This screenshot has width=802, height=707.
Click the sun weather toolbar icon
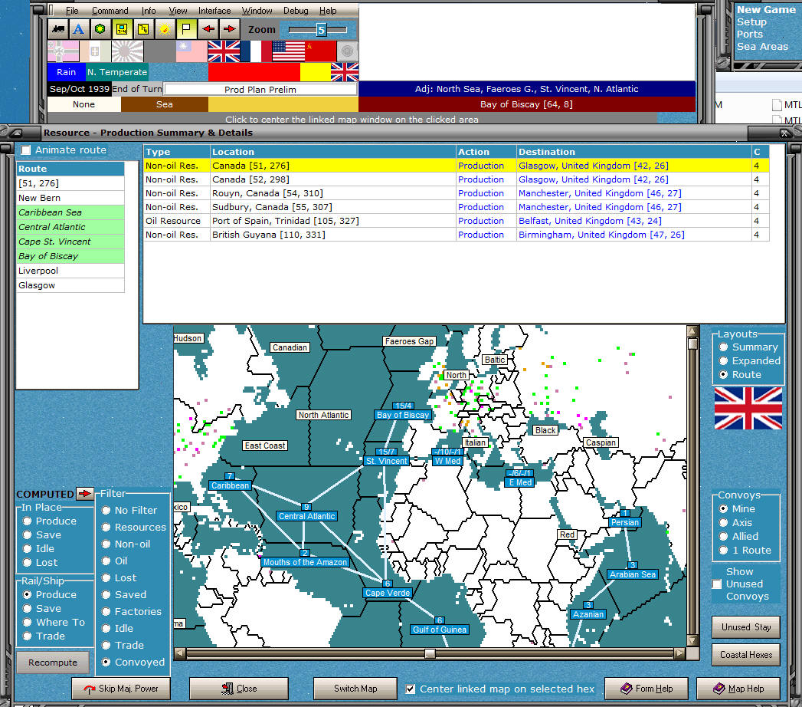164,29
